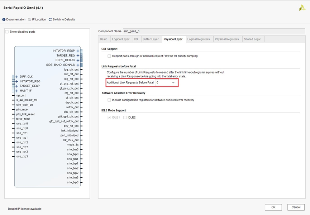Image resolution: width=310 pixels, height=215 pixels.
Task: Select the mode_1x port label
Action: tap(72, 145)
